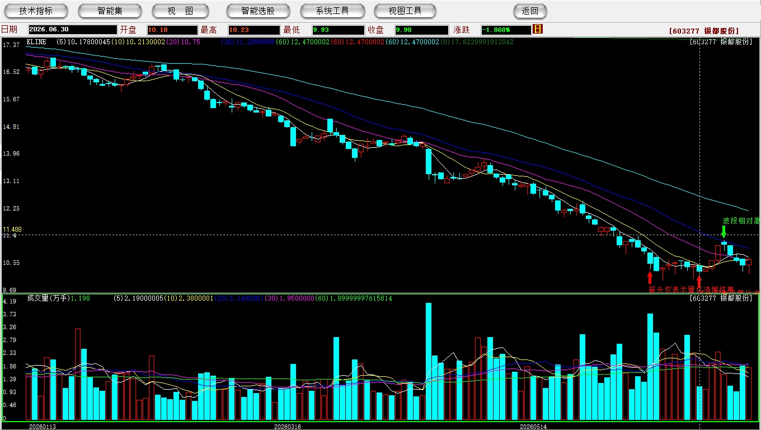761x430 pixels.
Task: Click the leftmost red up arrow signal
Action: point(650,277)
